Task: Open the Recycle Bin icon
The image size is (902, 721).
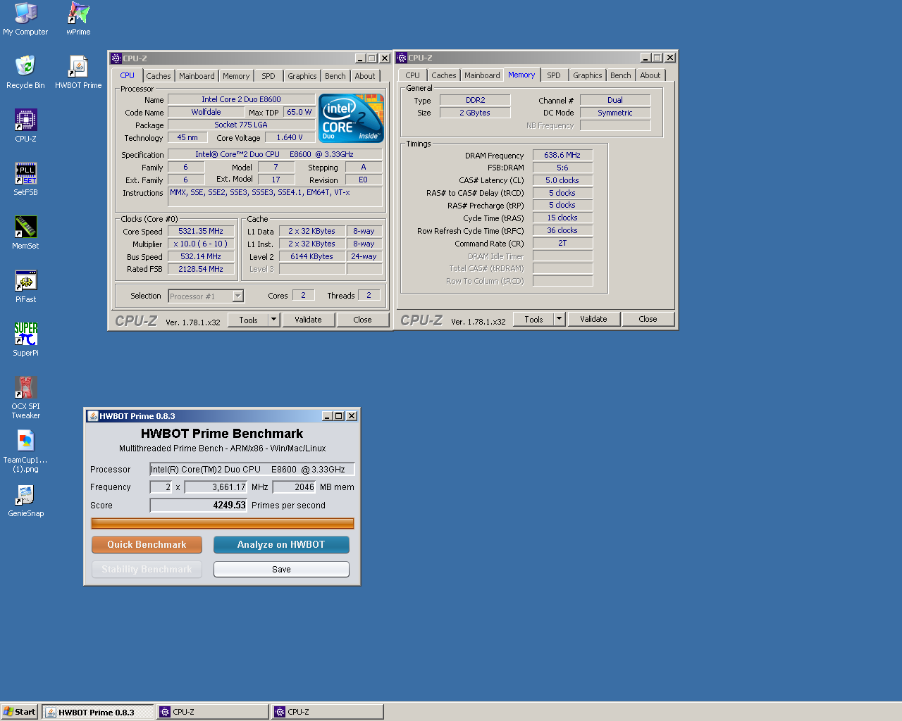Action: [25, 73]
